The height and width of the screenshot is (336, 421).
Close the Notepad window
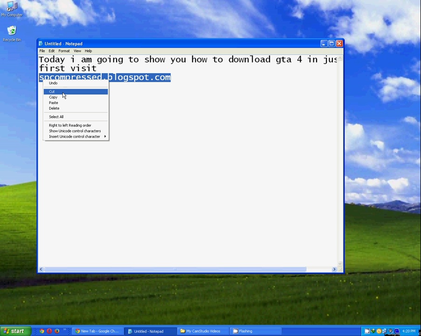[x=339, y=43]
